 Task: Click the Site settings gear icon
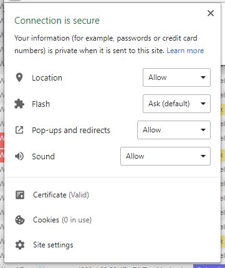coord(20,245)
